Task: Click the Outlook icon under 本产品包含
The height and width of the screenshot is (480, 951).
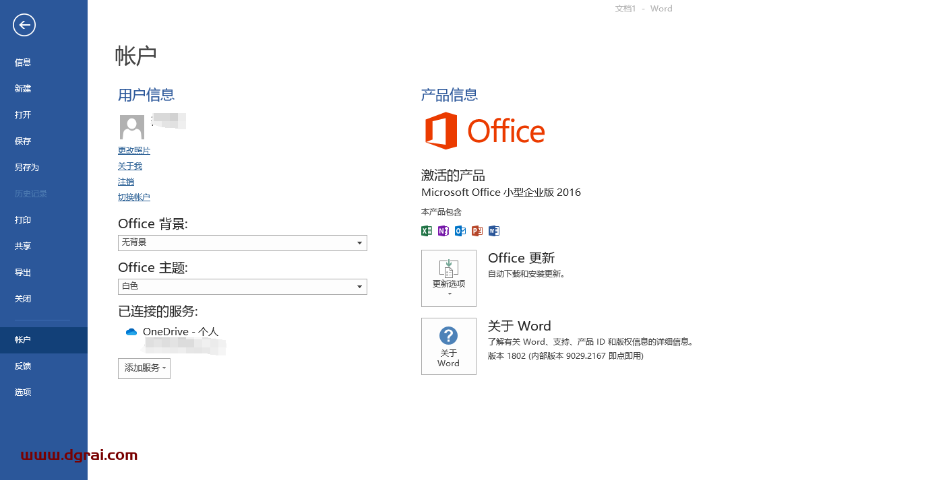Action: tap(460, 231)
